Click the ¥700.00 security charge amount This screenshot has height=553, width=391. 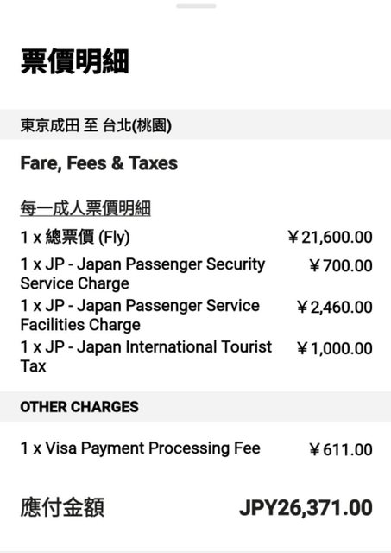pos(341,265)
